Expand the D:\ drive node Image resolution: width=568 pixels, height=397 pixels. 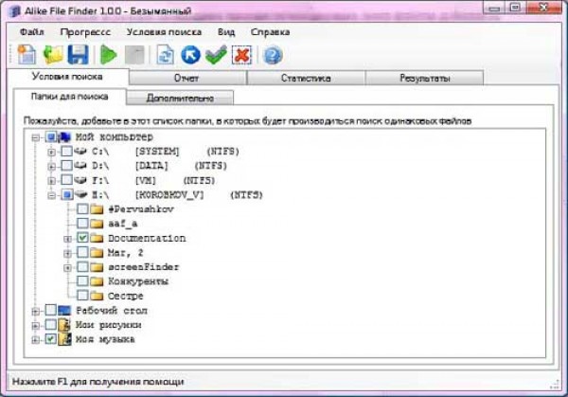[51, 167]
